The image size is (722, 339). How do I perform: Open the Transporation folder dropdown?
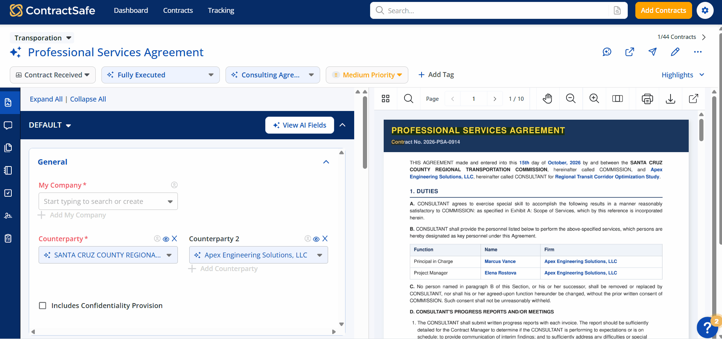click(42, 38)
